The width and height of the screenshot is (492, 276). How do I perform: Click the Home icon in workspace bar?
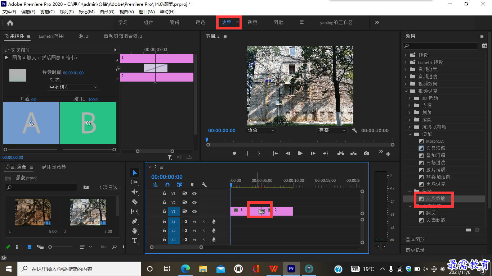click(x=10, y=23)
